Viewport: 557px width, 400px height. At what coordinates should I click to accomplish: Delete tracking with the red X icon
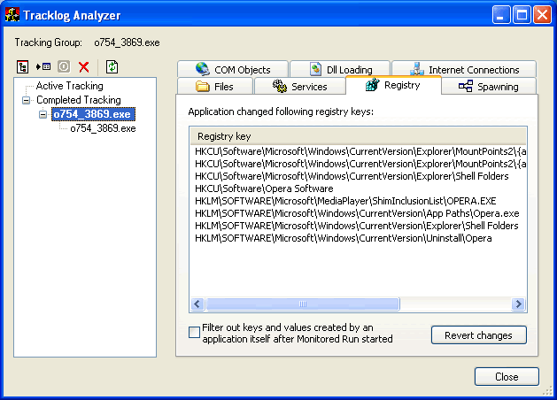click(84, 66)
